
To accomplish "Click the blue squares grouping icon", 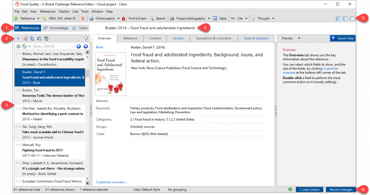I will coord(39,38).
